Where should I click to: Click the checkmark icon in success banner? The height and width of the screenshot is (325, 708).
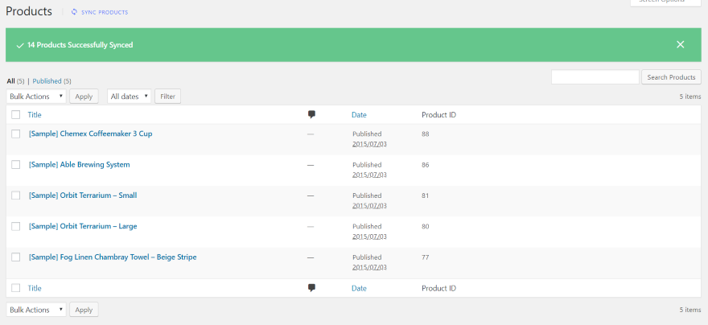tap(19, 45)
